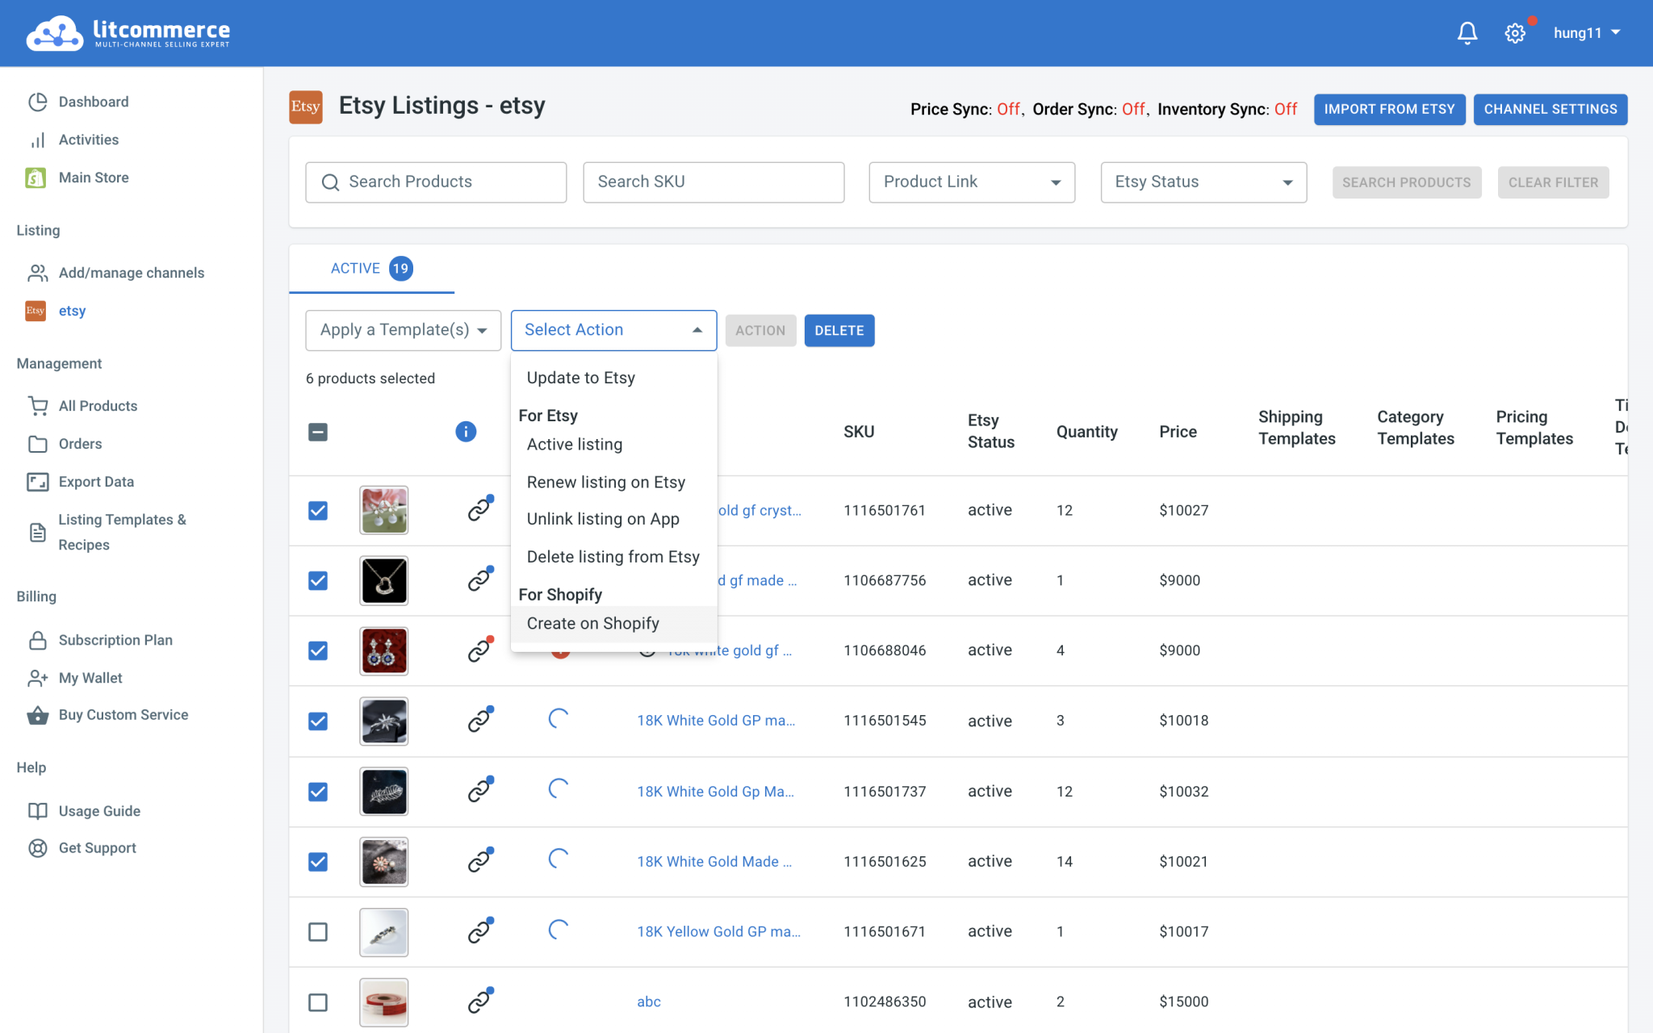Check the abc product row
Screen dimensions: 1653x1033
[318, 1002]
